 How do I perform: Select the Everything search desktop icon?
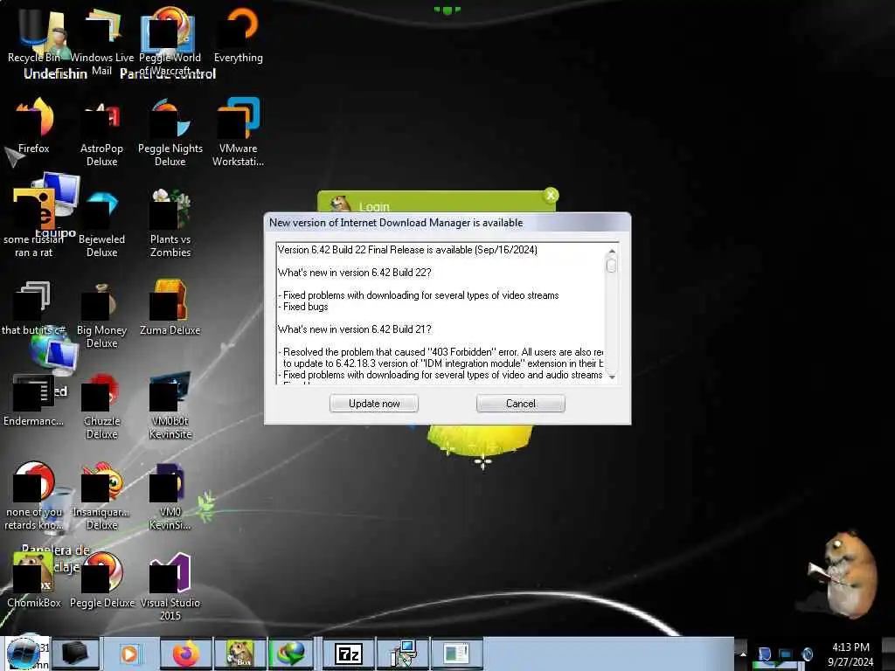point(238,35)
